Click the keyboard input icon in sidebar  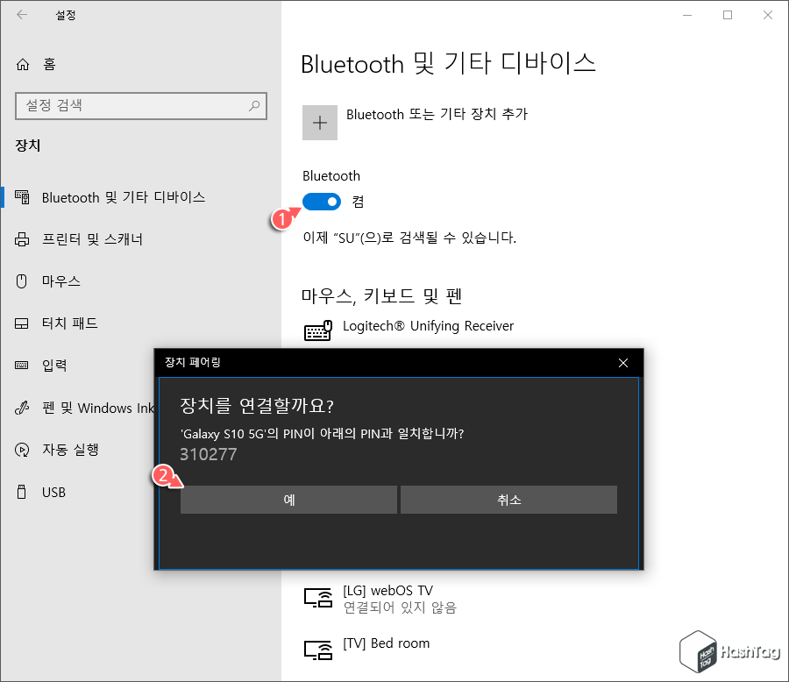22,365
